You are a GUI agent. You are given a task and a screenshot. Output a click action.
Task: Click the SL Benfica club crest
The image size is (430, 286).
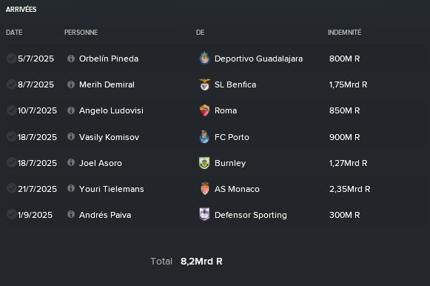(204, 84)
